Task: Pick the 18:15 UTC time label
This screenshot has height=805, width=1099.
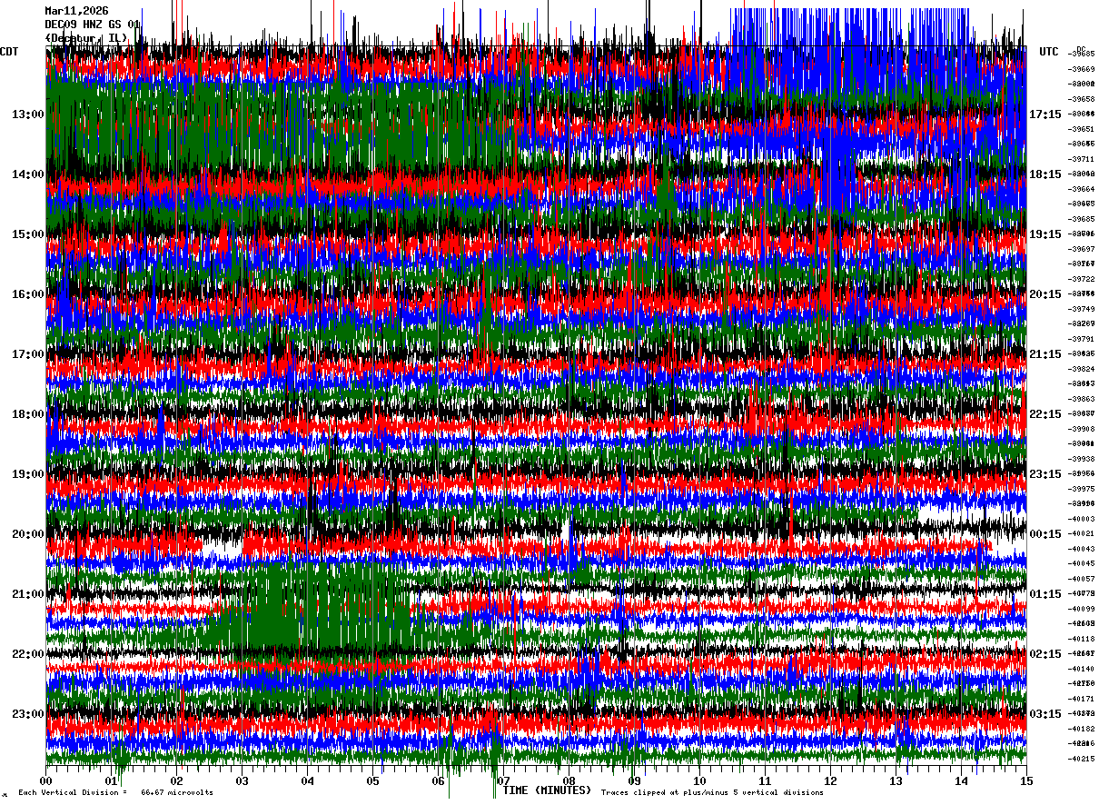Action: tap(1045, 174)
